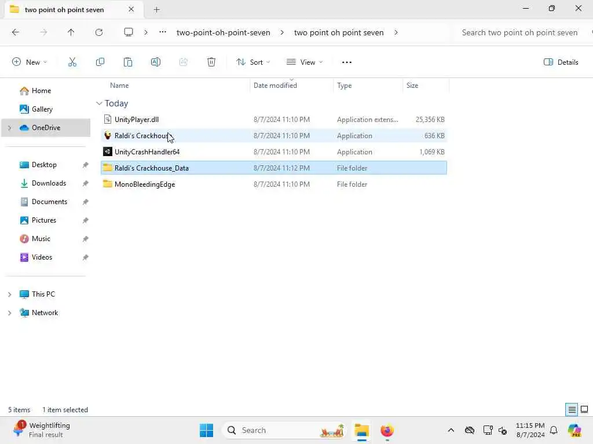Viewport: 593px width, 444px height.
Task: Go back with the left arrow
Action: pyautogui.click(x=16, y=32)
